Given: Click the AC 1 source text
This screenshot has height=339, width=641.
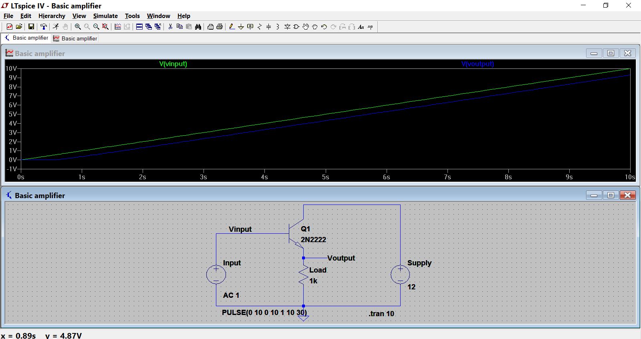Looking at the screenshot, I should pos(231,295).
